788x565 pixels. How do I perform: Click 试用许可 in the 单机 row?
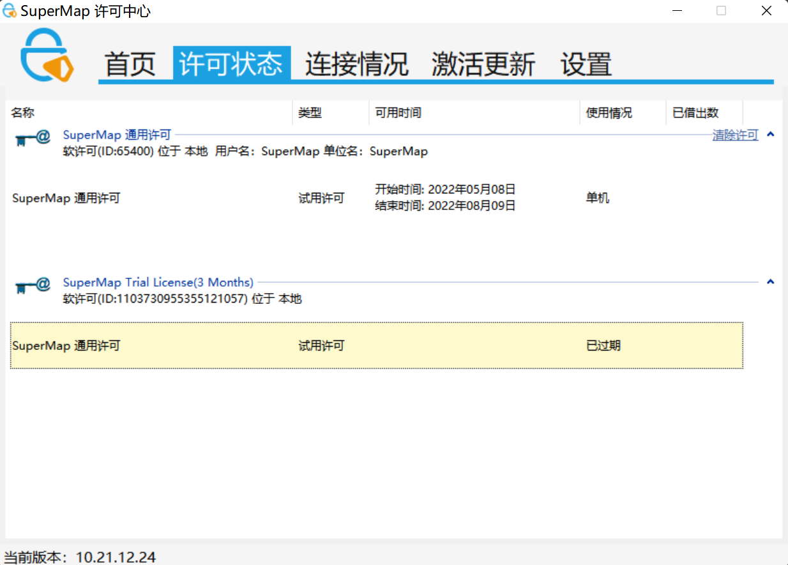point(321,198)
